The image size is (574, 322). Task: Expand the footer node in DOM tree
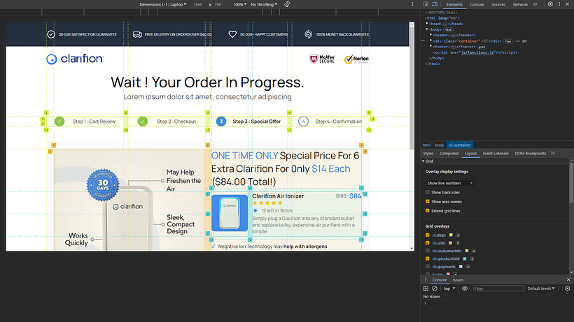[431, 47]
